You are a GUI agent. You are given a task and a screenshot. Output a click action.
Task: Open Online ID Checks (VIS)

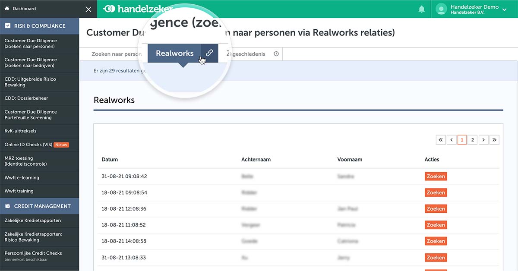coord(40,145)
